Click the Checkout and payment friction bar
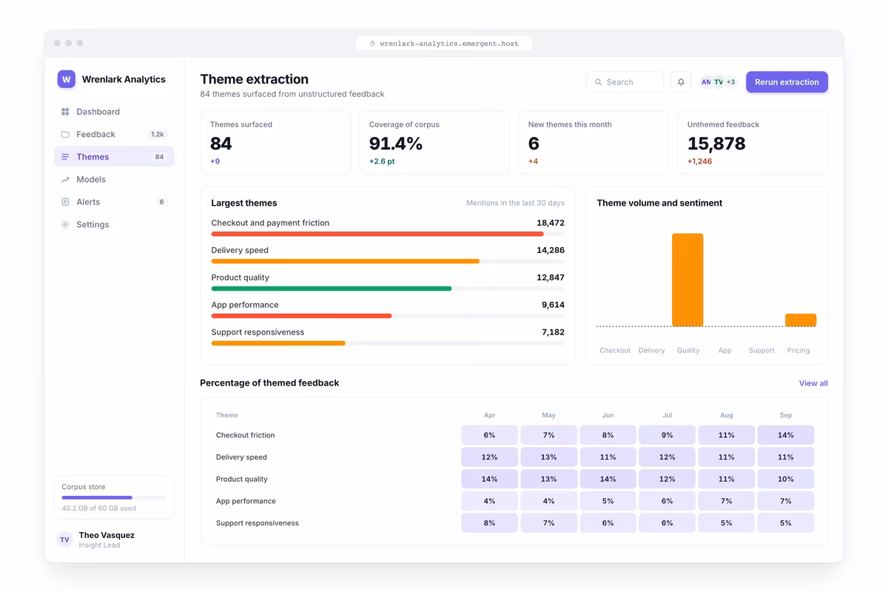Image resolution: width=888 pixels, height=592 pixels. (377, 234)
